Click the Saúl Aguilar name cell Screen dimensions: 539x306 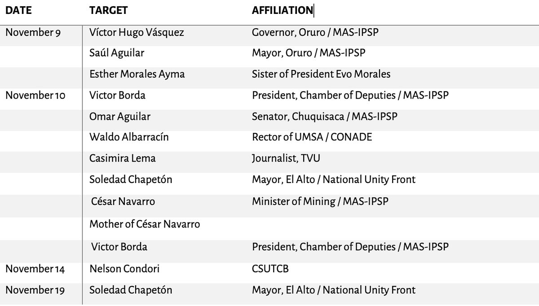[x=117, y=53]
